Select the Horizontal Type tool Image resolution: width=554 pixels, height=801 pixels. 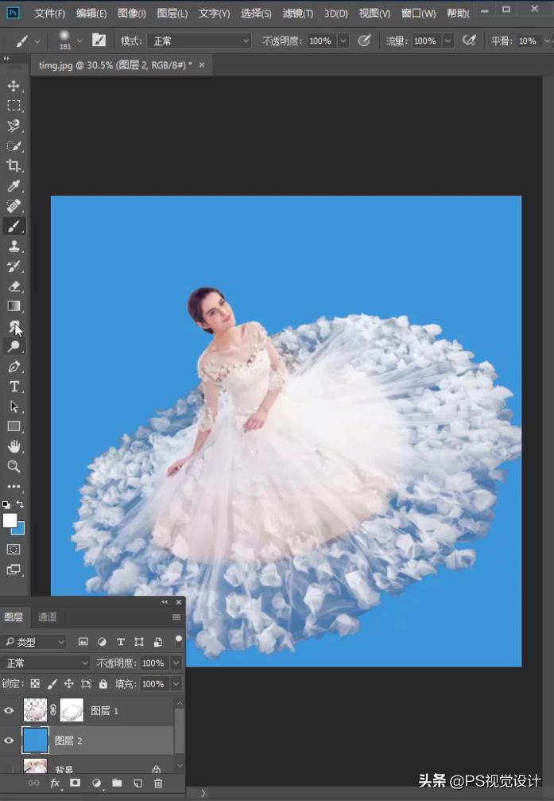tap(14, 387)
